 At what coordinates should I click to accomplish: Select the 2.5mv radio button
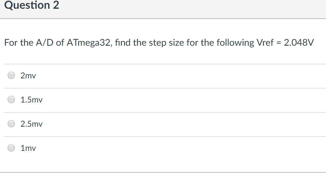pos(11,124)
